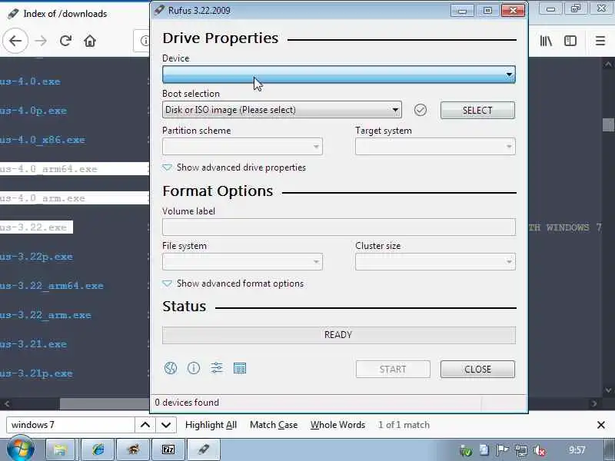Screen dimensions: 615x461
Task: Open 7-Zip taskbar icon
Action: pyautogui.click(x=168, y=449)
